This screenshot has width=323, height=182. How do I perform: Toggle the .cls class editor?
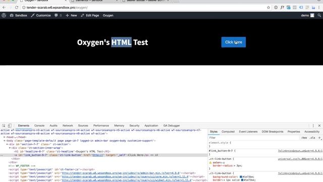[312, 138]
